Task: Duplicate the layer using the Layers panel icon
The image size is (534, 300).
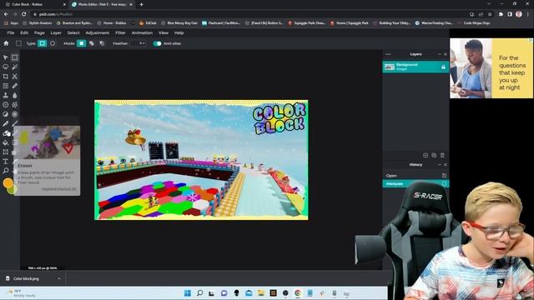Action: 434,155
